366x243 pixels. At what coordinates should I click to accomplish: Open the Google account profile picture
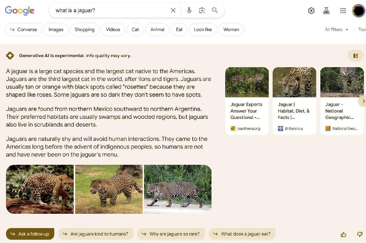tap(358, 11)
